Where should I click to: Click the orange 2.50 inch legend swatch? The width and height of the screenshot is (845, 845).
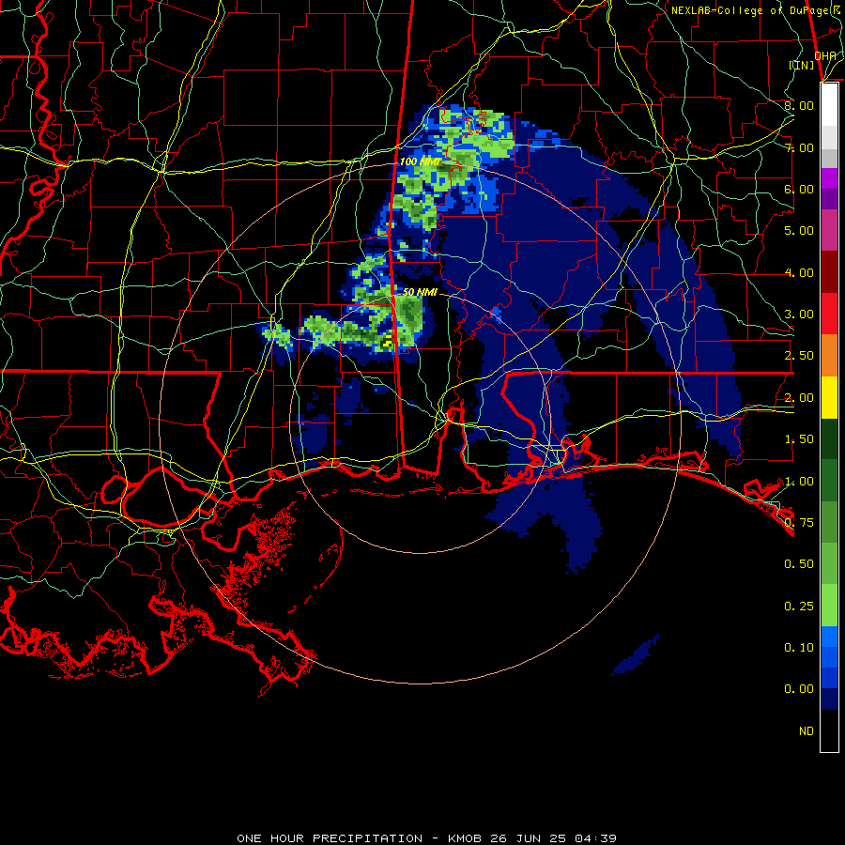pyautogui.click(x=829, y=355)
